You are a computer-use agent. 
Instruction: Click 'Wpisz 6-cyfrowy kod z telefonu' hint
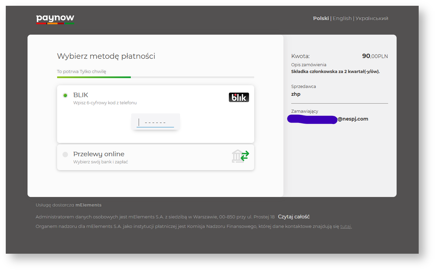coord(105,103)
